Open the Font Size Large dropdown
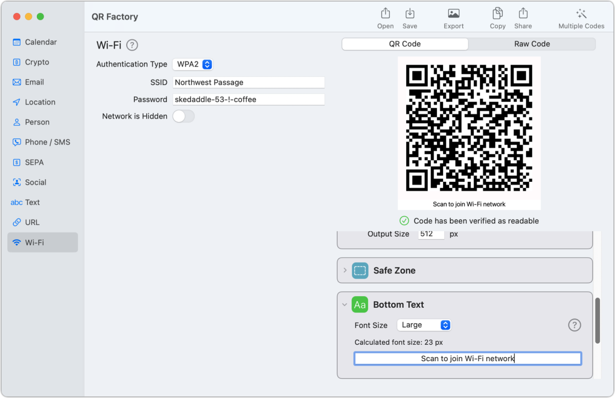Image resolution: width=615 pixels, height=398 pixels. 424,325
